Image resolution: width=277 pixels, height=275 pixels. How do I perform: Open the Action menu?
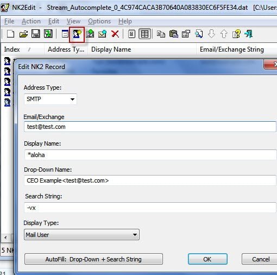(31, 21)
